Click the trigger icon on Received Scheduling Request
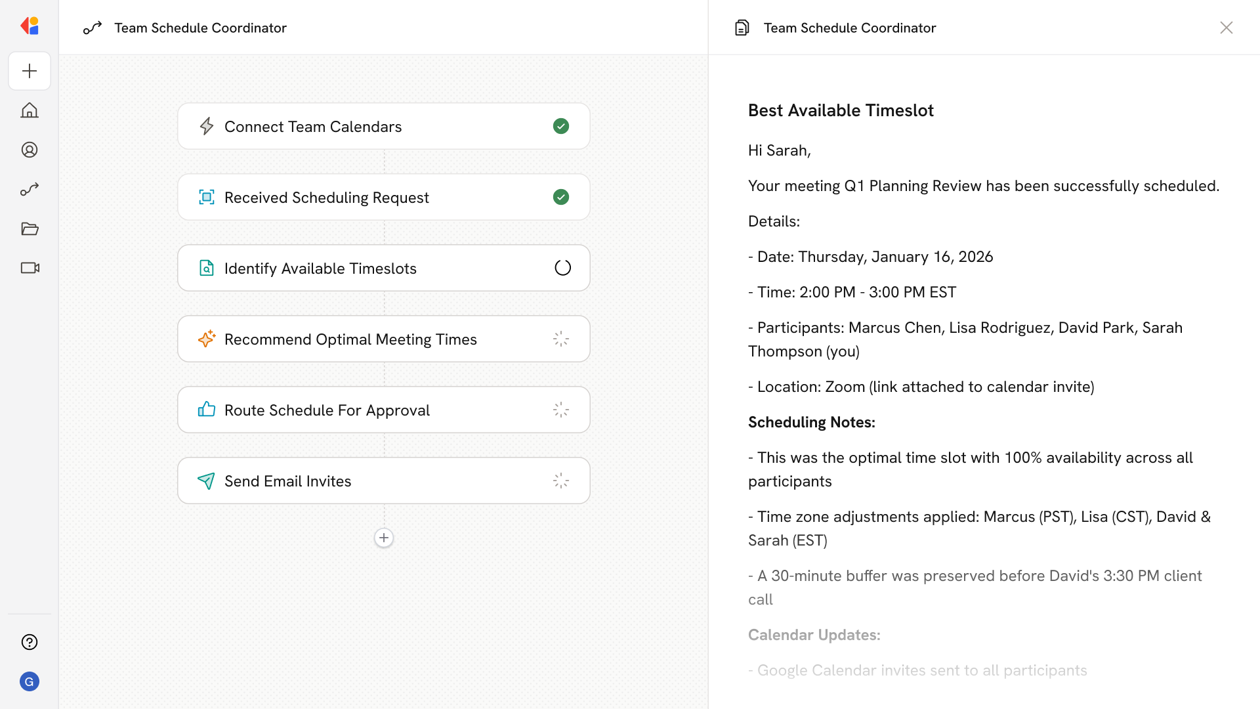The image size is (1260, 709). (207, 197)
